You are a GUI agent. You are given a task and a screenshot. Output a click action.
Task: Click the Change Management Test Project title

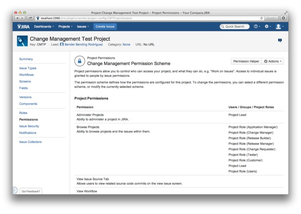[70, 39]
